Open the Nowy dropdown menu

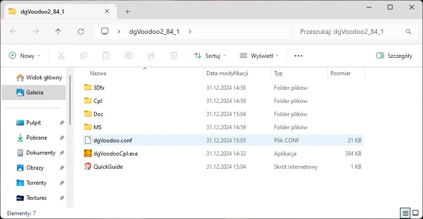point(24,56)
